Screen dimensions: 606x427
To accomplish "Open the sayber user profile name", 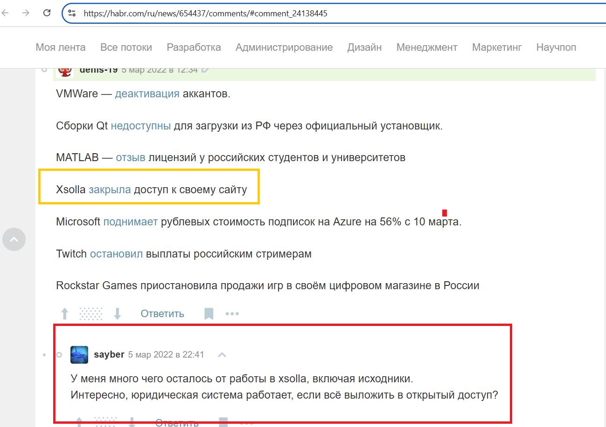I will [109, 354].
